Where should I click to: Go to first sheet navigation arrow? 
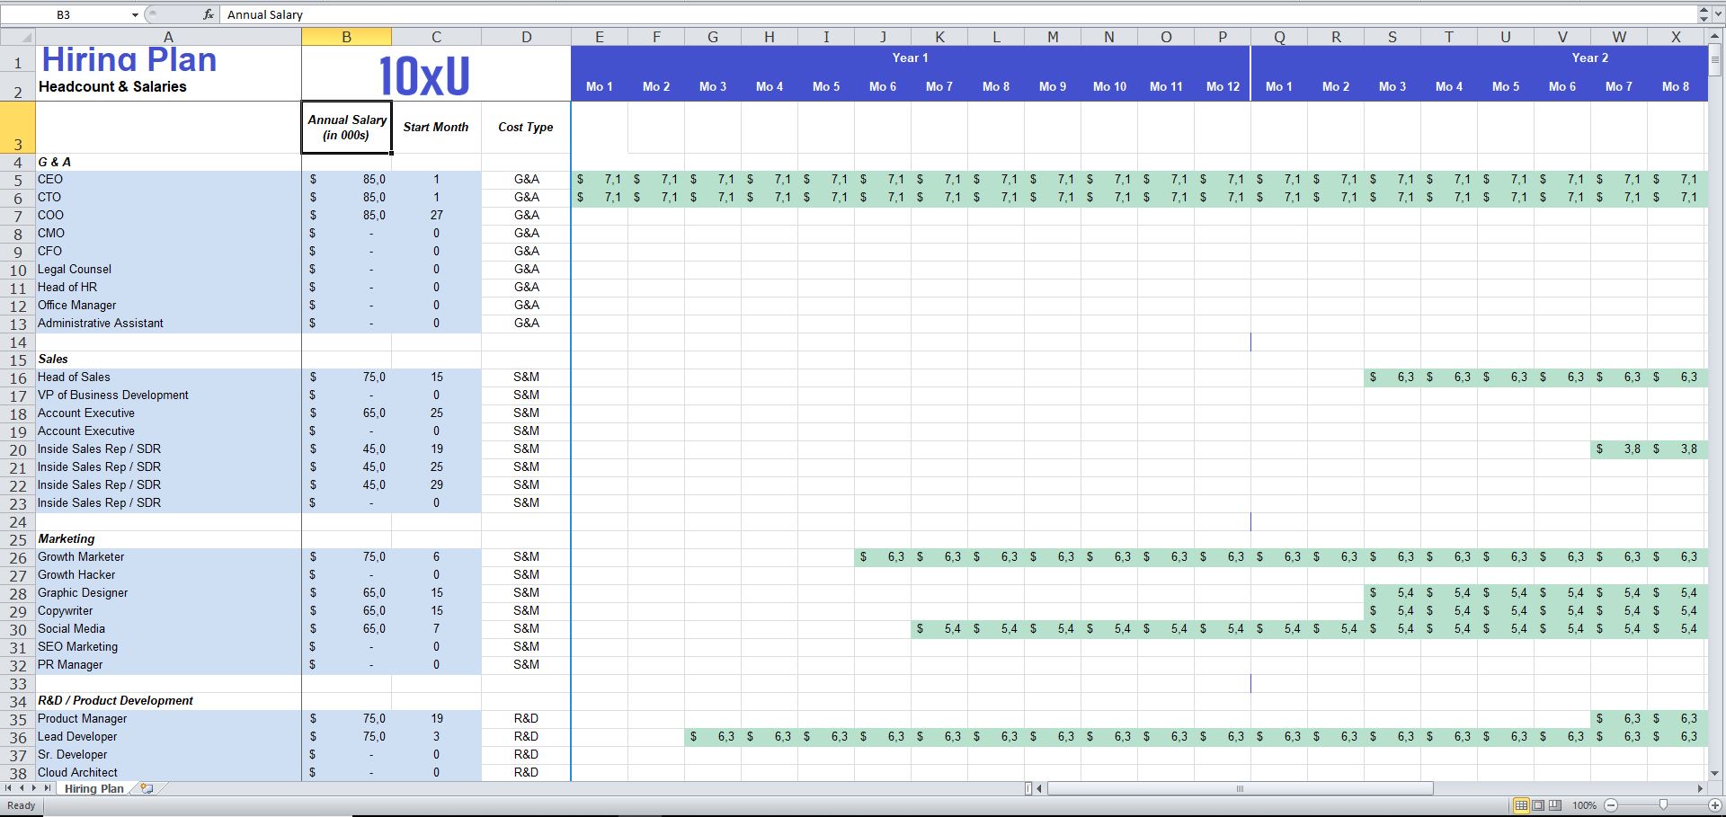[x=9, y=788]
